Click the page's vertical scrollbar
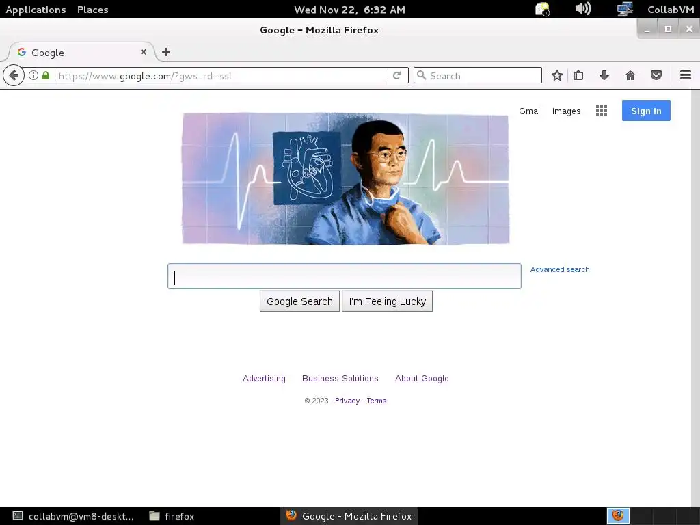The image size is (700, 525). [x=695, y=298]
